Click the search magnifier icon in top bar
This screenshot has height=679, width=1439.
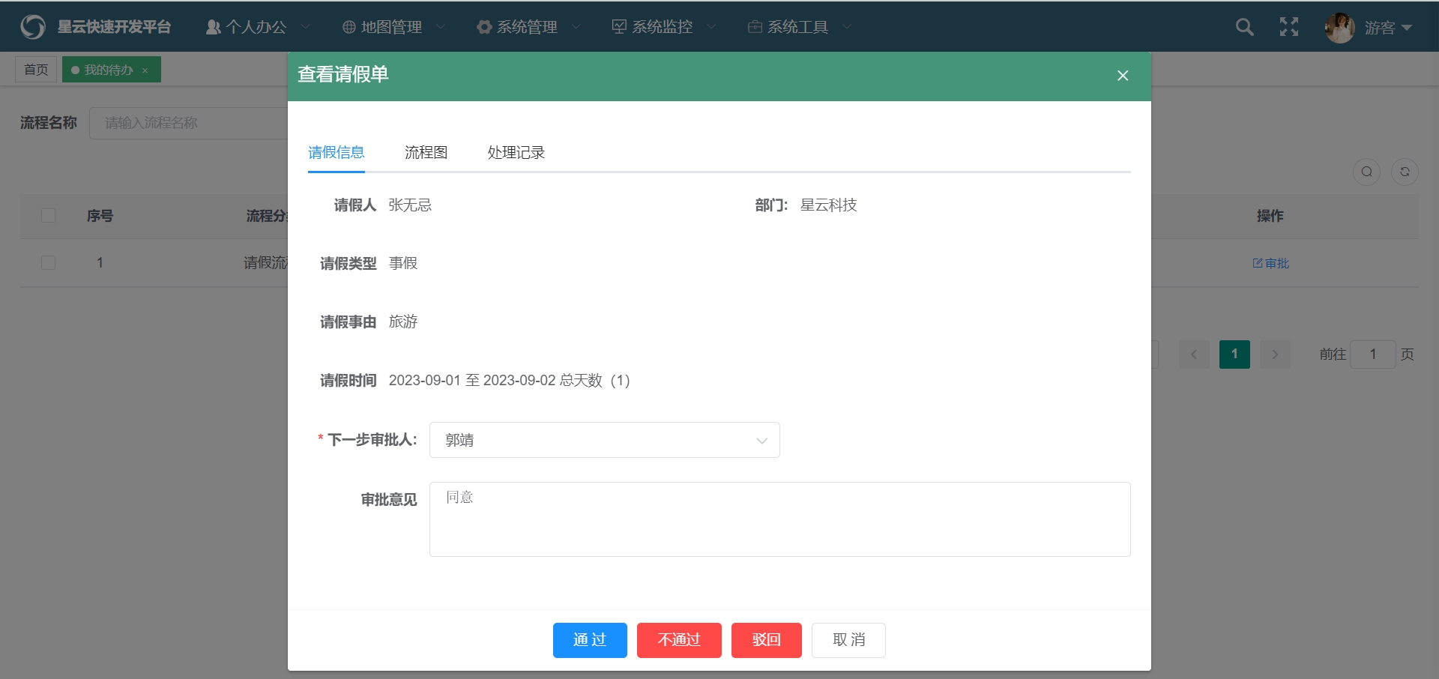click(x=1244, y=27)
